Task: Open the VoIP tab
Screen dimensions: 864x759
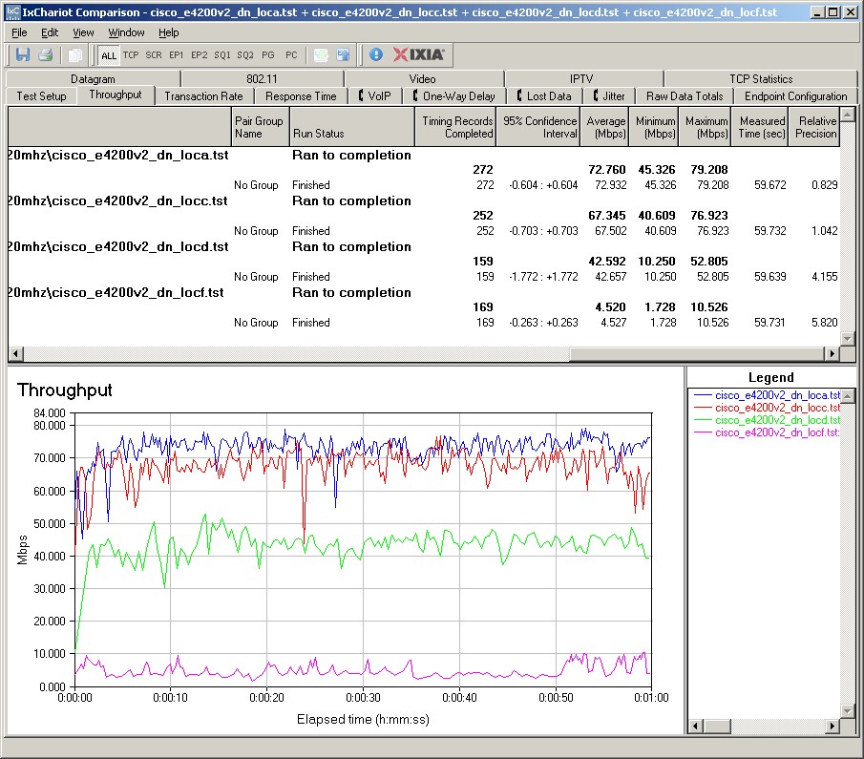Action: [374, 95]
